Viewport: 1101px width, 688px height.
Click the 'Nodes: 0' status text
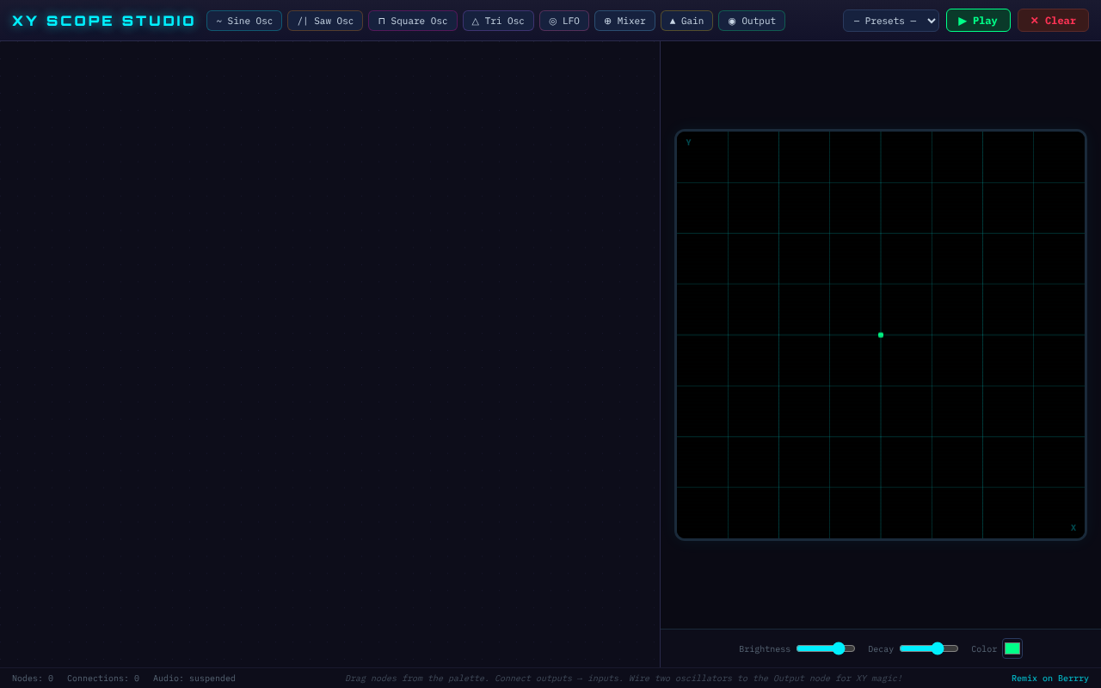(x=33, y=679)
